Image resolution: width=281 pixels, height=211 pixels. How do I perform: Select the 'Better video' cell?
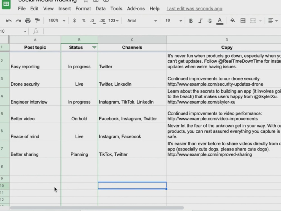coord(35,114)
